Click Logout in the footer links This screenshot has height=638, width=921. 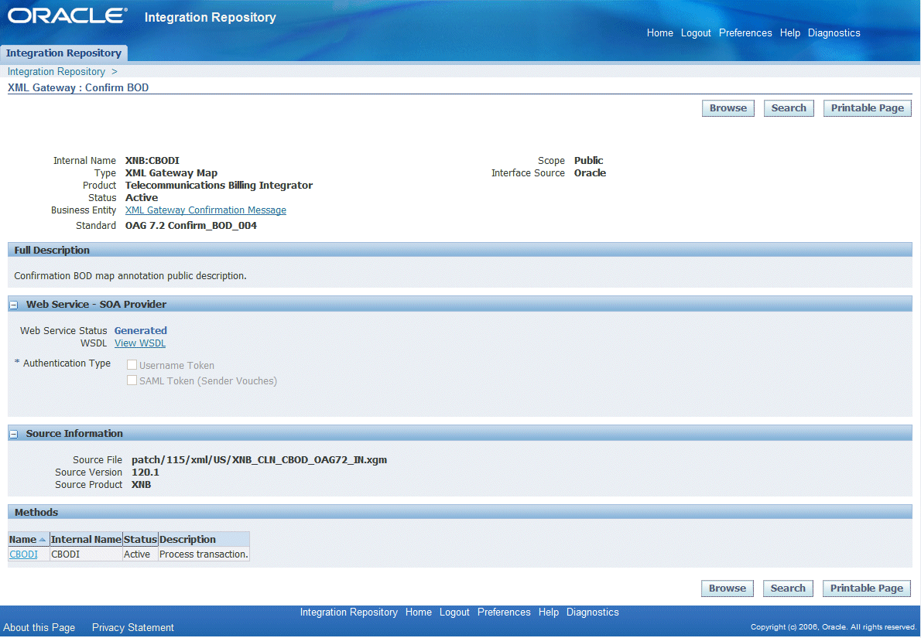[454, 612]
